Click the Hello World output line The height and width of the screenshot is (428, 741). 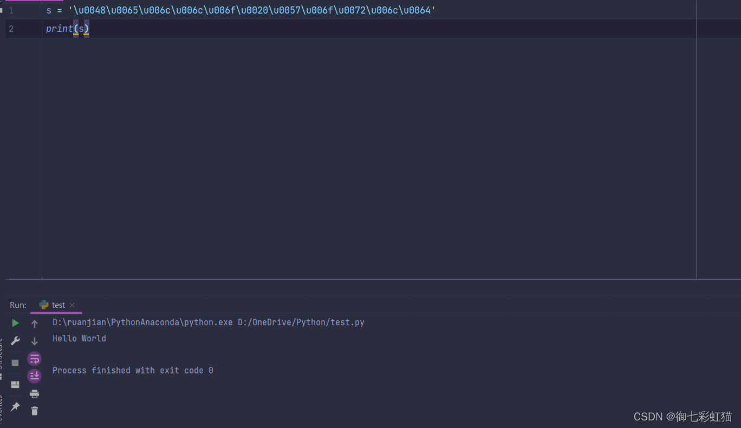coord(79,339)
